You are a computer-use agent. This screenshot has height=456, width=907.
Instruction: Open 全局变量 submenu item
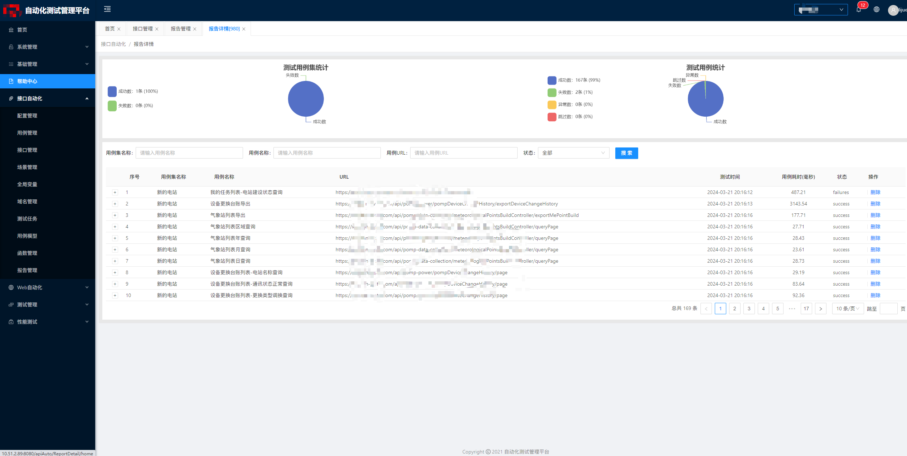click(x=48, y=184)
